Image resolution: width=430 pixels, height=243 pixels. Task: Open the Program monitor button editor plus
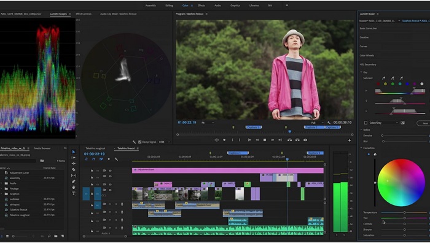[350, 141]
